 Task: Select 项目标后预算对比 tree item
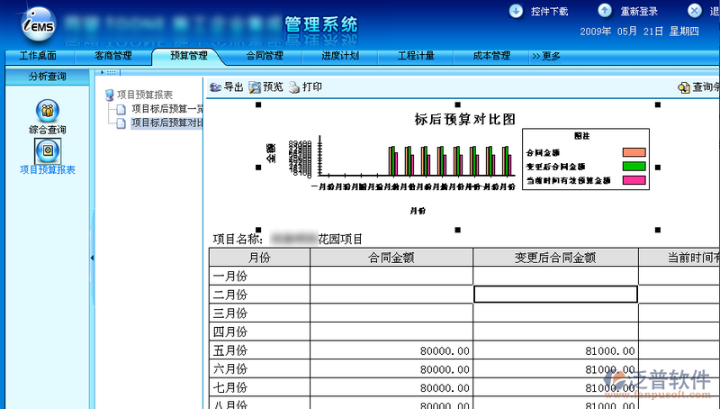tap(166, 123)
